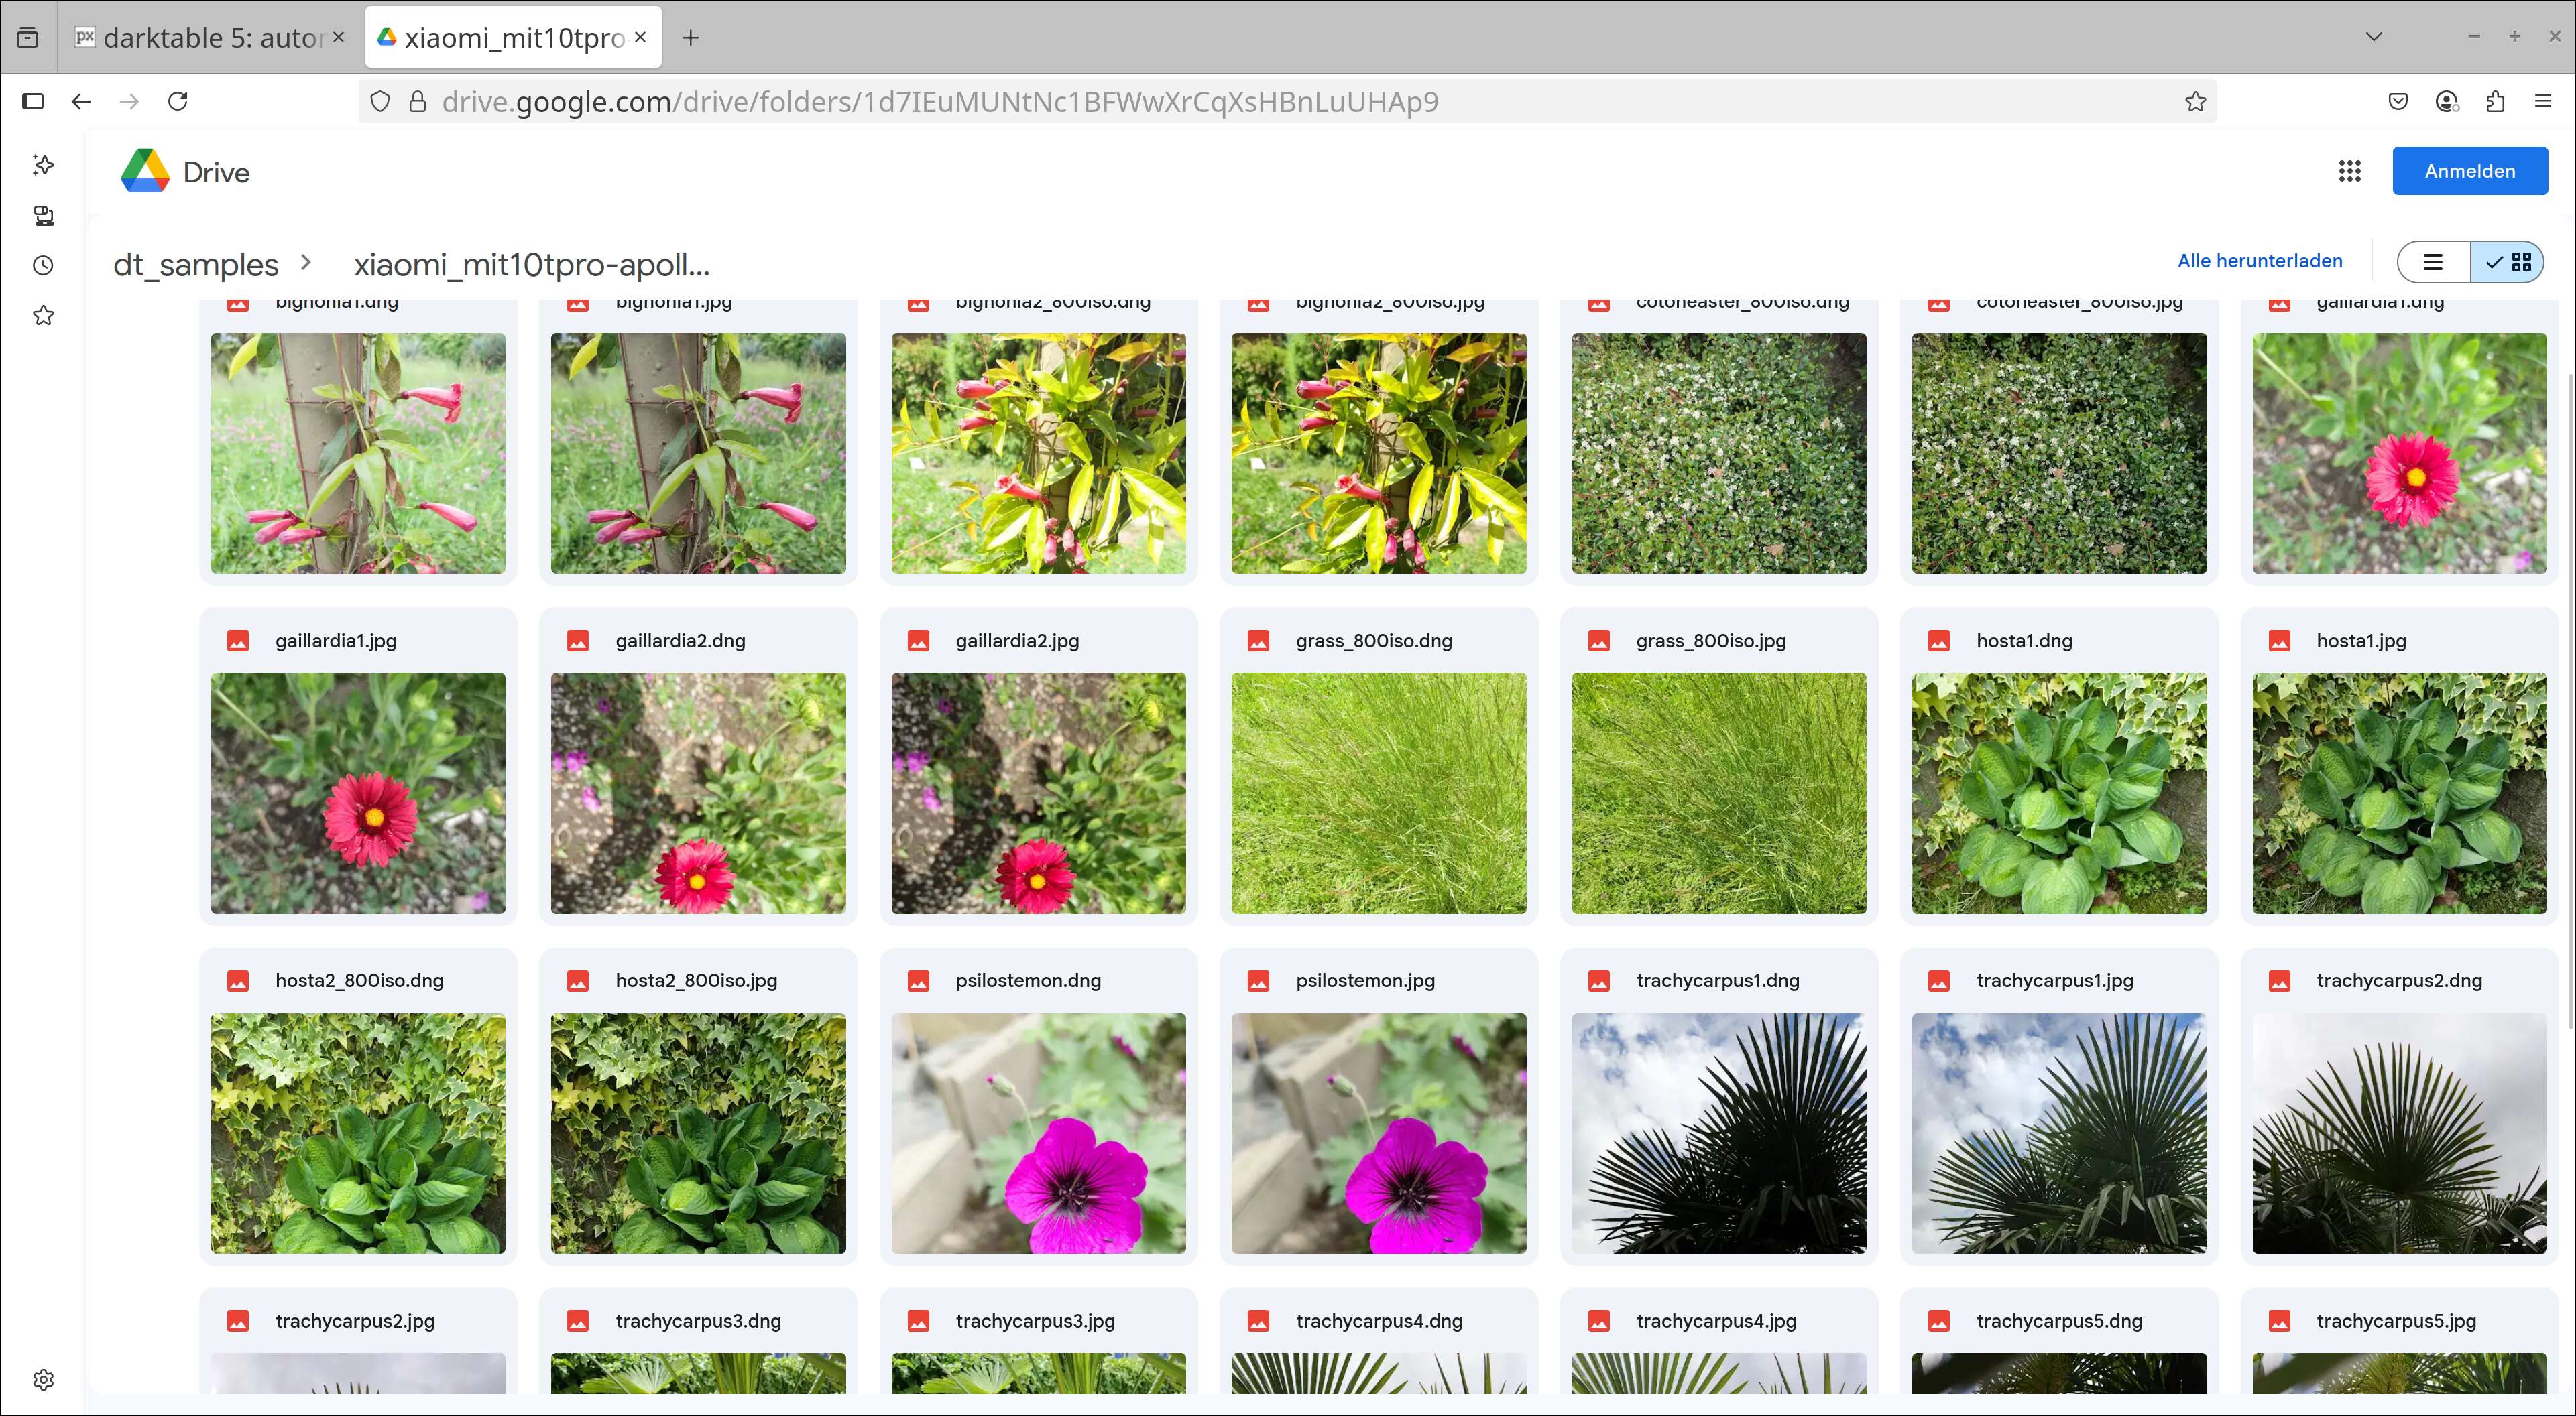
Task: Open sidebar settings gear icon
Action: point(43,1380)
